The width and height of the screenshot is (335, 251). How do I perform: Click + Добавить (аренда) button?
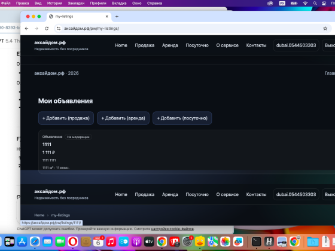point(123,118)
